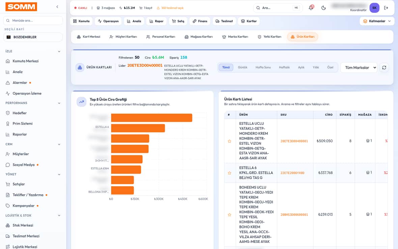Image resolution: width=398 pixels, height=249 pixels.
Task: Focus the Menüde ara search field
Action: [x=33, y=21]
